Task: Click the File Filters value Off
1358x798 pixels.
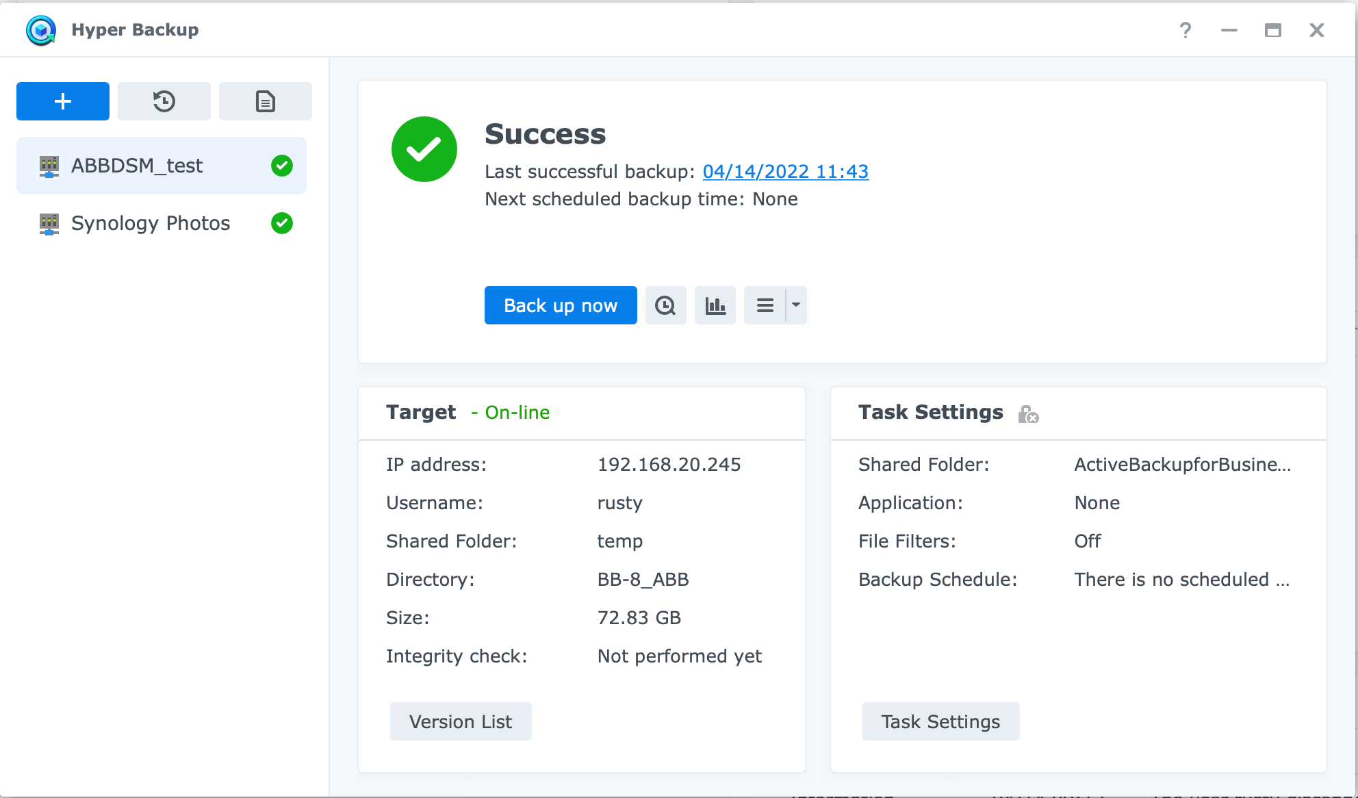Action: [1088, 541]
